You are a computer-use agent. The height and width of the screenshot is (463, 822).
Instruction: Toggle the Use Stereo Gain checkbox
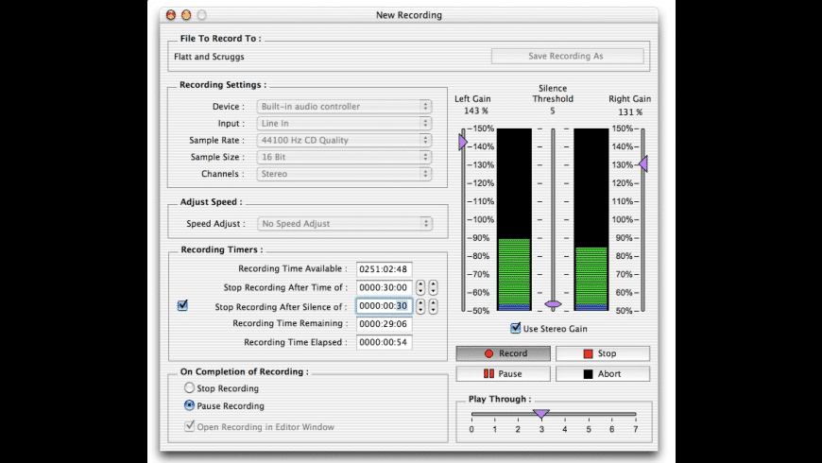click(x=516, y=328)
